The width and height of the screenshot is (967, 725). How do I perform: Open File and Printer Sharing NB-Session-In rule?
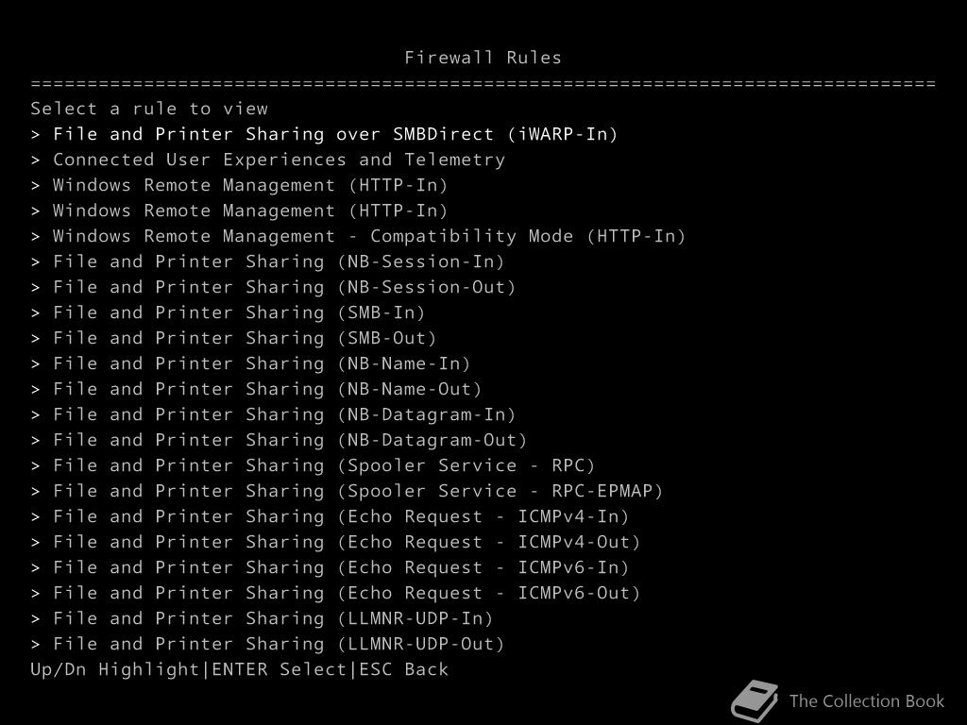click(x=279, y=261)
